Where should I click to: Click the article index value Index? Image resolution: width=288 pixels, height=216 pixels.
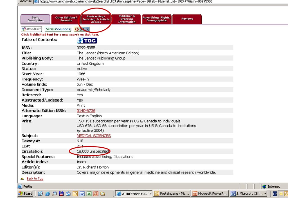81,162
